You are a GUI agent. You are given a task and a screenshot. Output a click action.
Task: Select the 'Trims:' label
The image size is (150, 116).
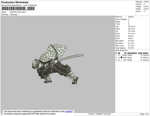click(118, 24)
